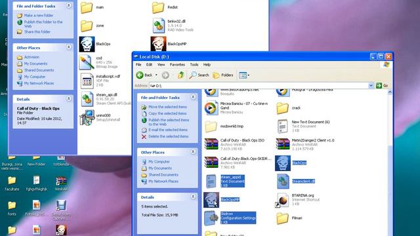This screenshot has height=236, width=420.
Task: Collapse File and Folder Tasks in D: window
Action: pos(193,97)
